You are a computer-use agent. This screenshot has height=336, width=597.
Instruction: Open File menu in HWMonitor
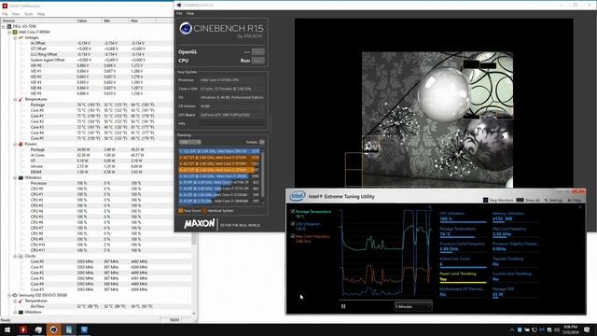click(x=5, y=14)
